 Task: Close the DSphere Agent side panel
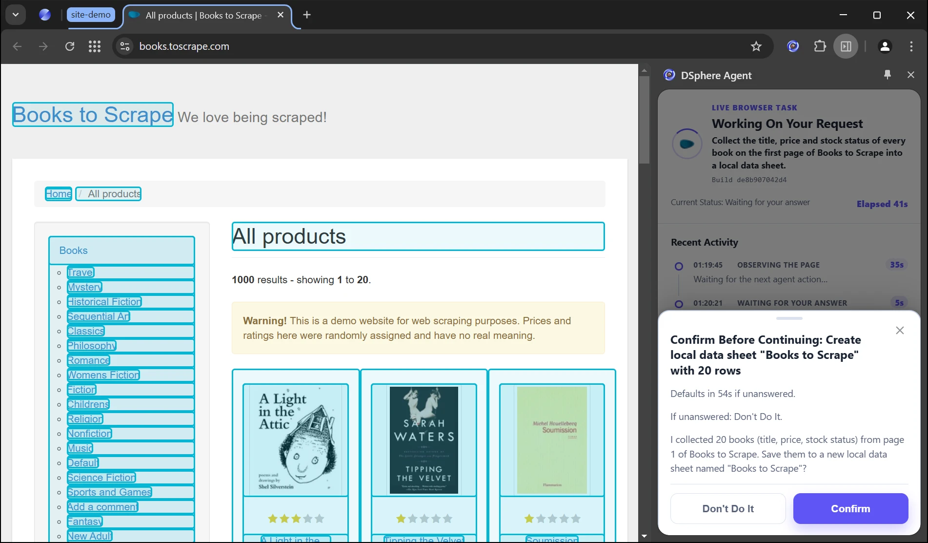click(911, 75)
